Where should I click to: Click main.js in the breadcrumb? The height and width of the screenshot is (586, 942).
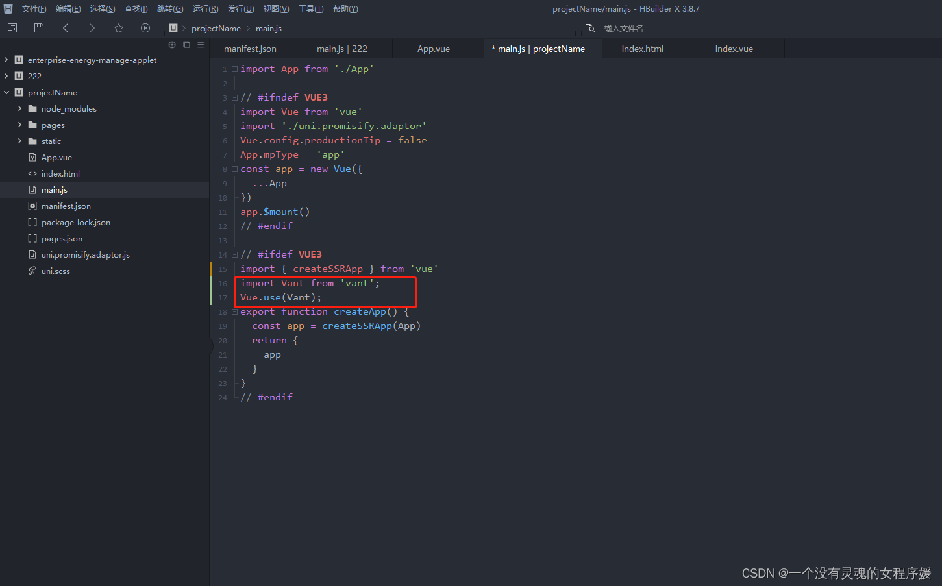(269, 29)
